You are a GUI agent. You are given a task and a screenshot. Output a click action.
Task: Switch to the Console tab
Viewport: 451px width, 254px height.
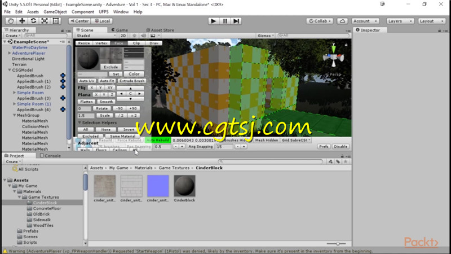pyautogui.click(x=50, y=156)
